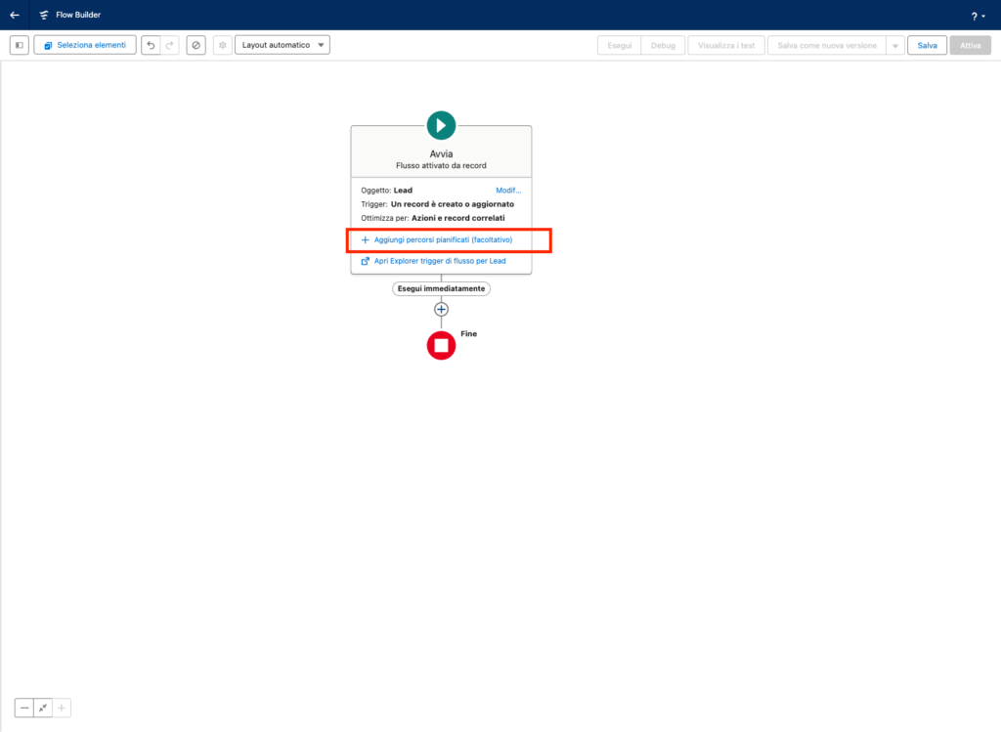
Task: Click Visualizza i test
Action: [x=725, y=45]
